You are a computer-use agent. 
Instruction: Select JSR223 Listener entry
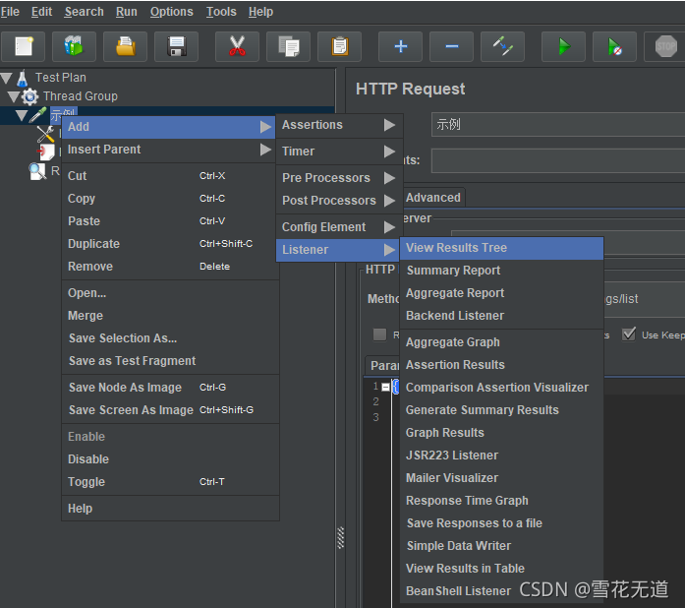point(501,456)
